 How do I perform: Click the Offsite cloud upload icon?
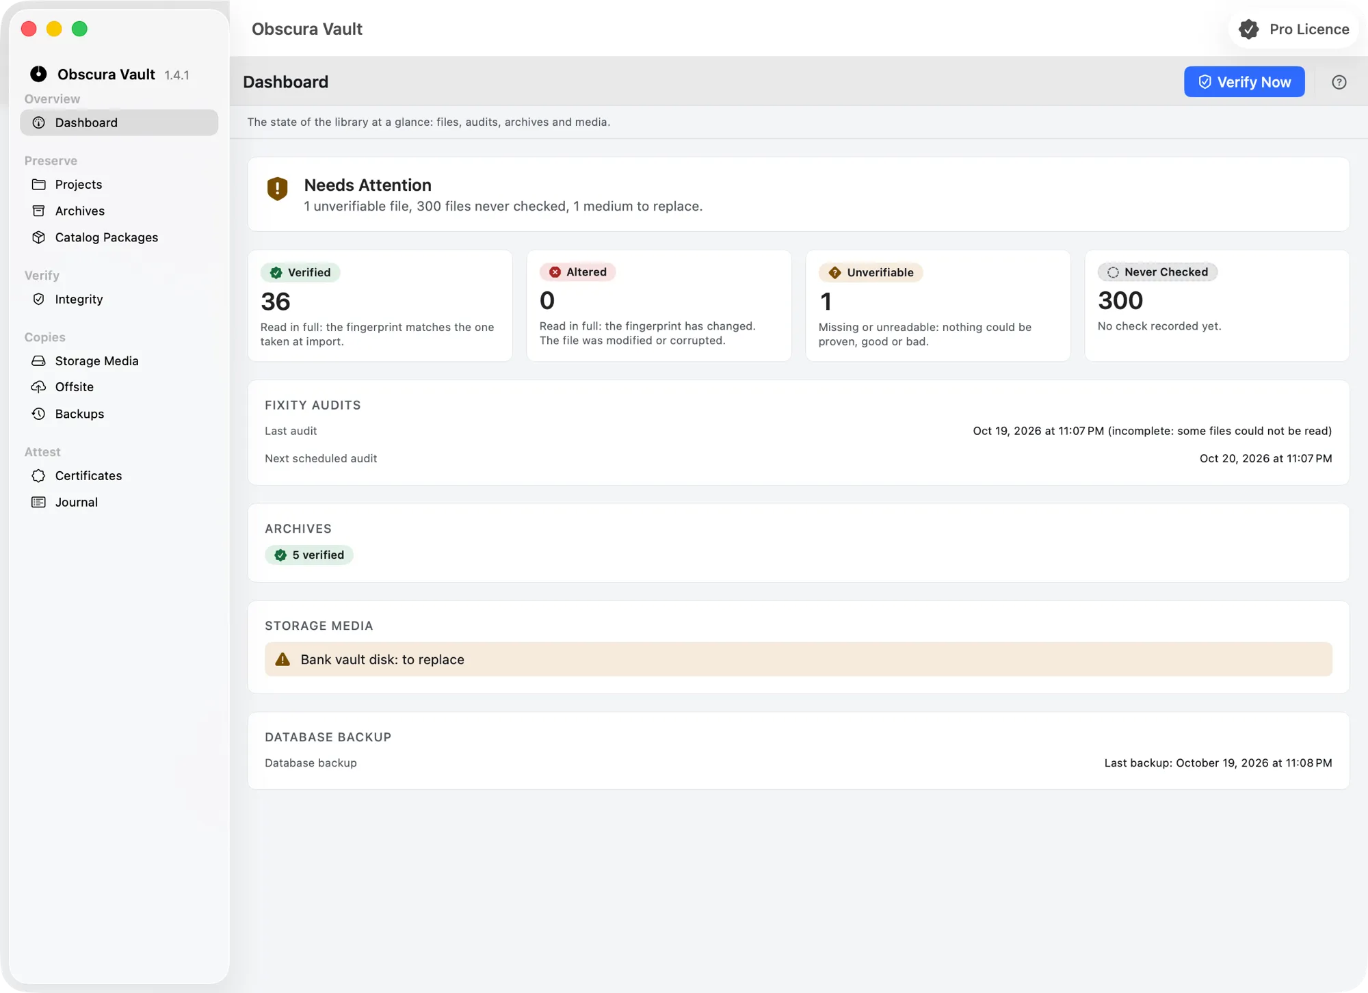(39, 387)
